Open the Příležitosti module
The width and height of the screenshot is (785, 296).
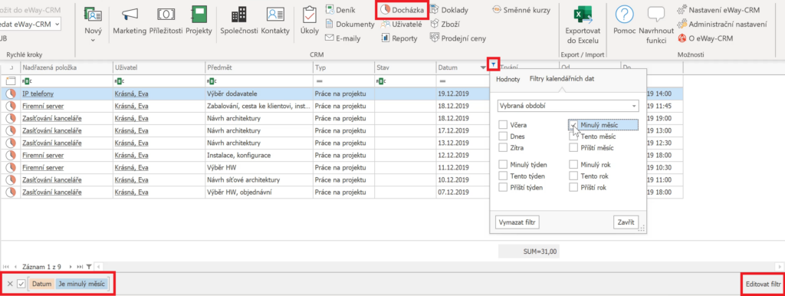[x=166, y=21]
